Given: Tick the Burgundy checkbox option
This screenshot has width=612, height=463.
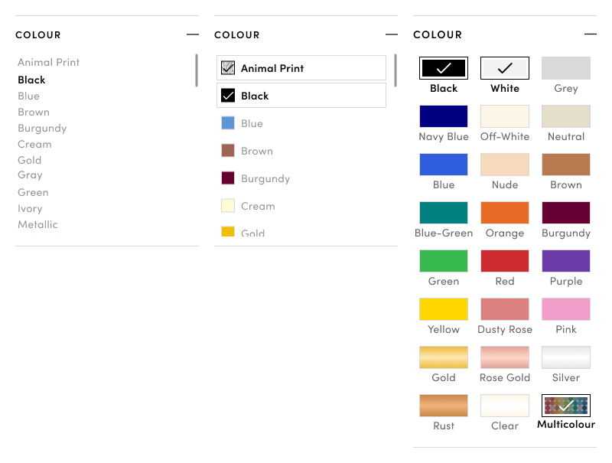Looking at the screenshot, I should tap(227, 178).
